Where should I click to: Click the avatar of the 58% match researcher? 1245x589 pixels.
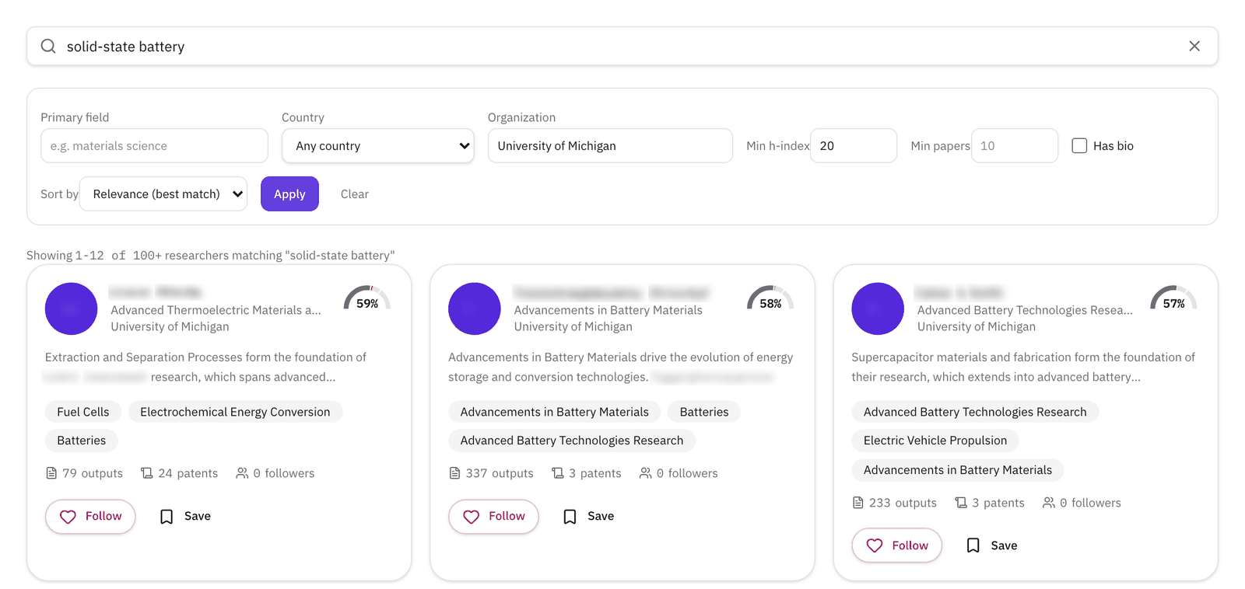(474, 308)
